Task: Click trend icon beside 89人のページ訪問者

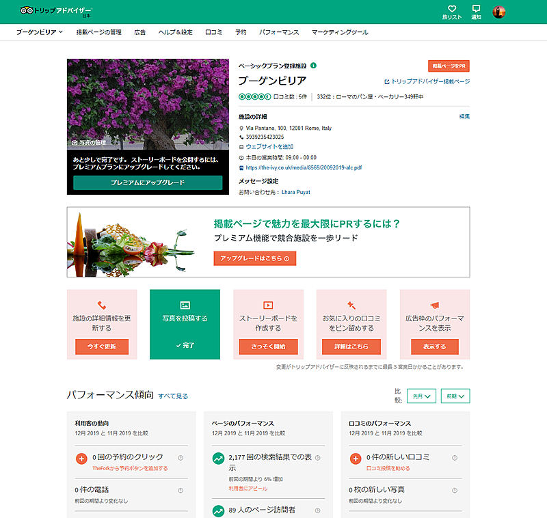Action: (x=218, y=511)
